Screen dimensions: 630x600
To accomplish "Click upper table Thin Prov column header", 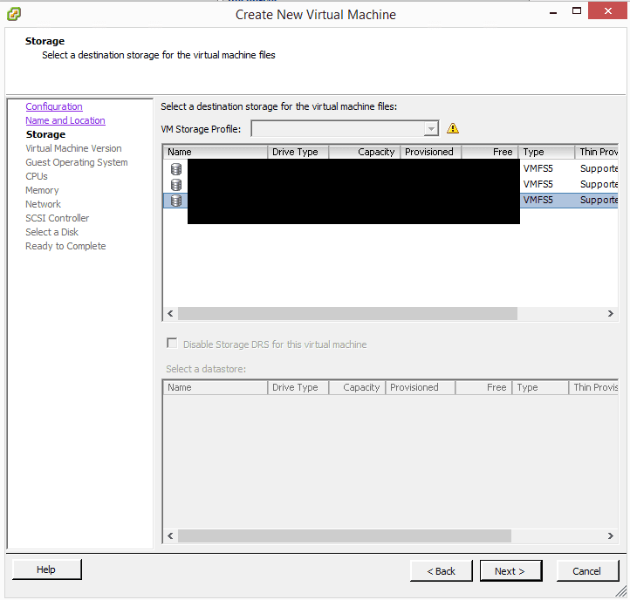I will coord(597,152).
